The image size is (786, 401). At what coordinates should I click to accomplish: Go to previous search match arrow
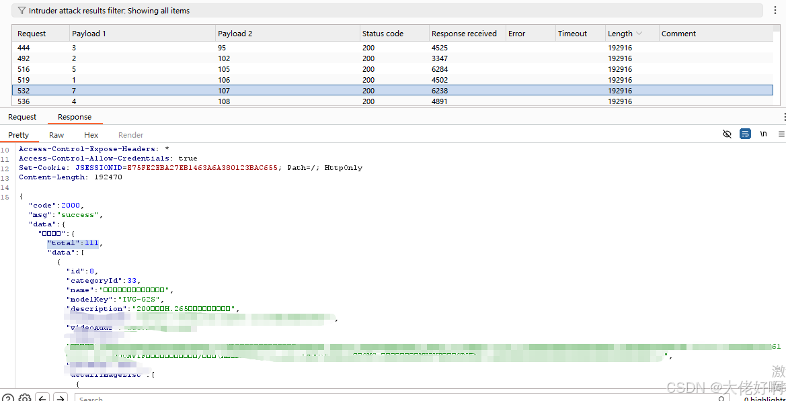click(43, 398)
